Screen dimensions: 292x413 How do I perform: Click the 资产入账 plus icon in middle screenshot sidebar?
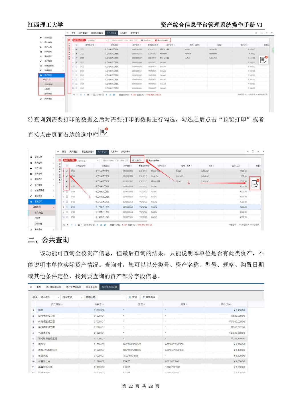click(31, 168)
